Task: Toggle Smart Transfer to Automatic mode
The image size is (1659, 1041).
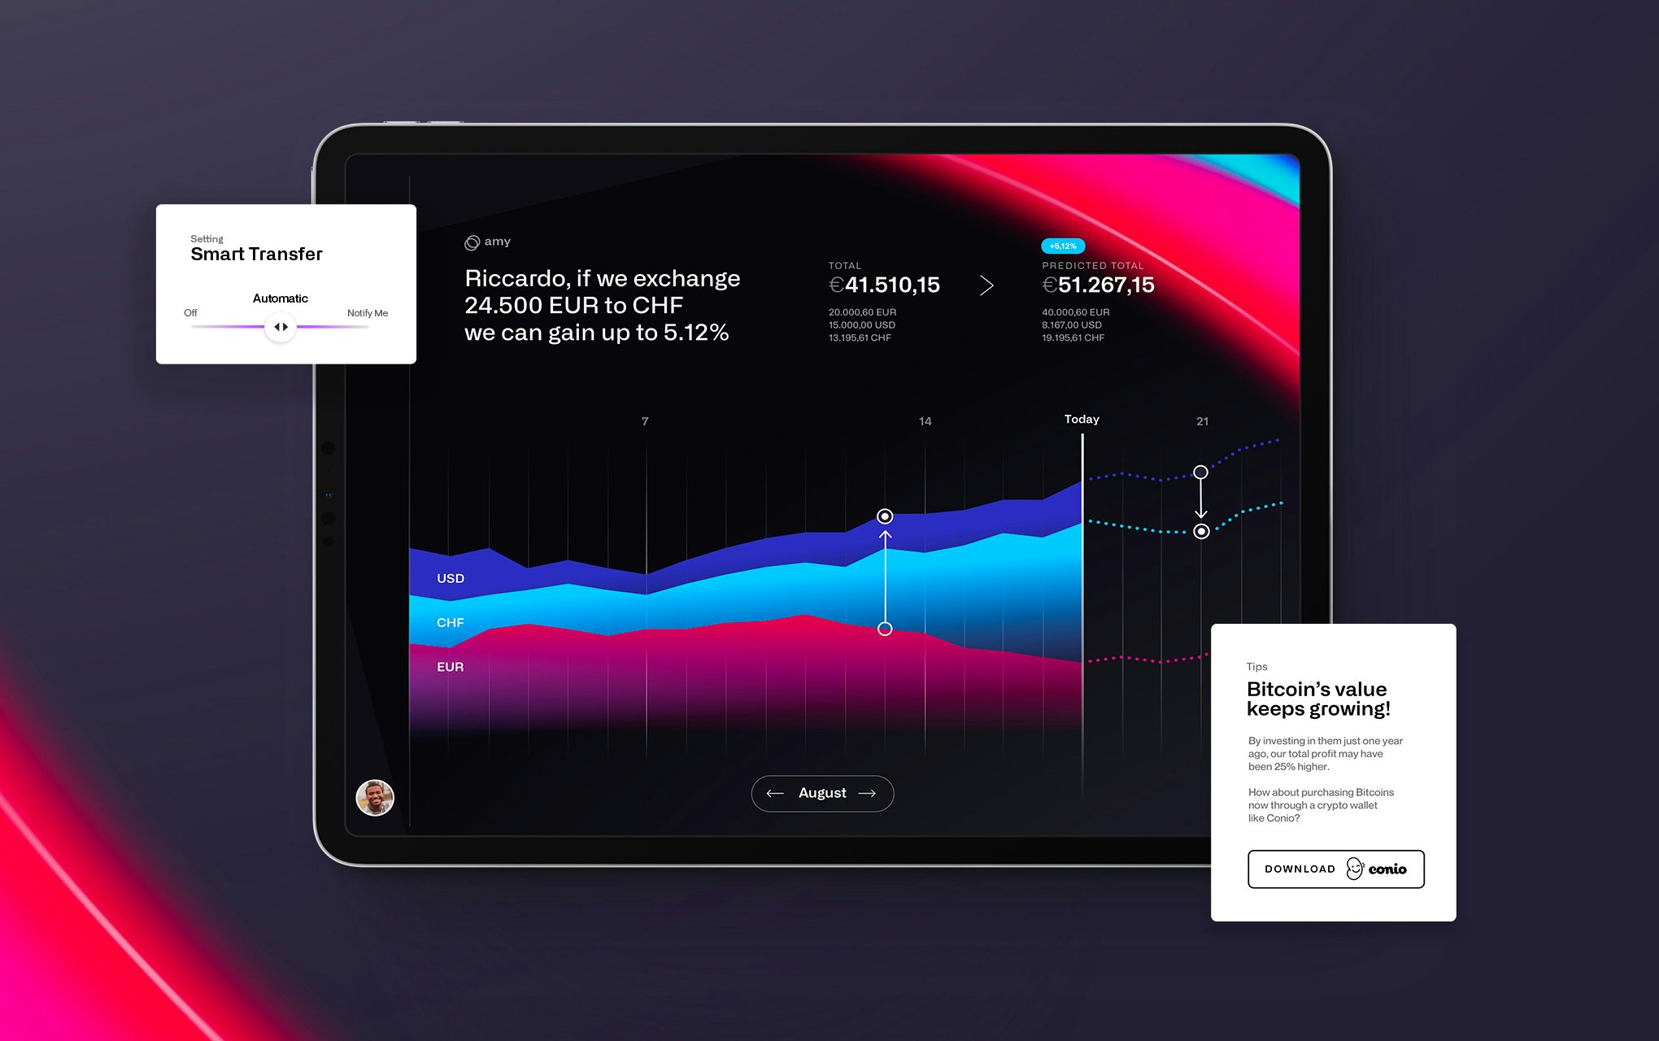Action: pyautogui.click(x=281, y=325)
